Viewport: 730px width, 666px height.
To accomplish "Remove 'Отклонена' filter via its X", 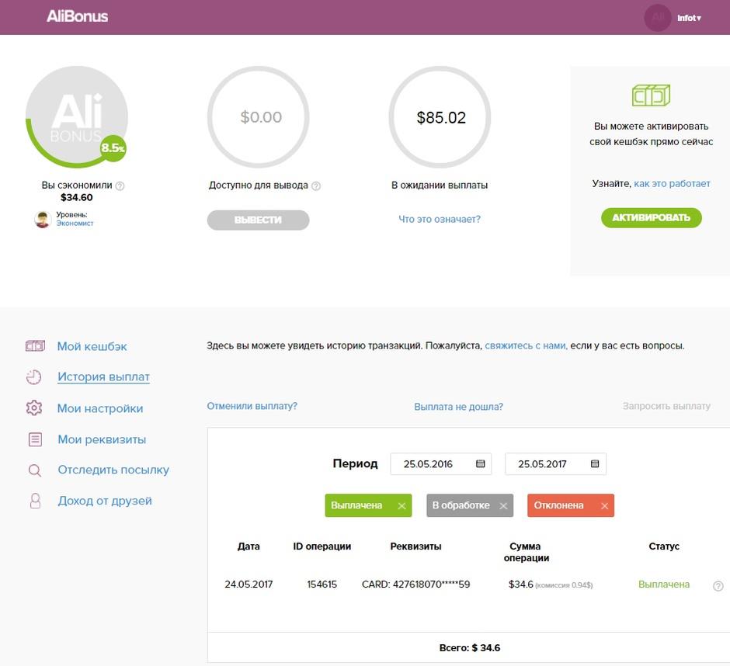I will (x=604, y=506).
